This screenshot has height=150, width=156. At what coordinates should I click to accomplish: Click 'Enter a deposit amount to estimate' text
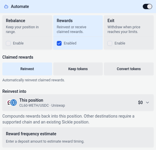(34, 141)
